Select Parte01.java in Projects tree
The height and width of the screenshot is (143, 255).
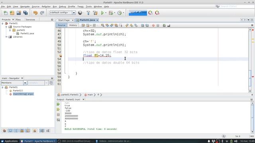pyautogui.click(x=27, y=33)
